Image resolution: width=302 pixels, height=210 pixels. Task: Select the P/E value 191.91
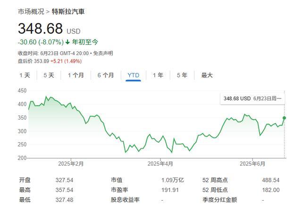(170, 190)
